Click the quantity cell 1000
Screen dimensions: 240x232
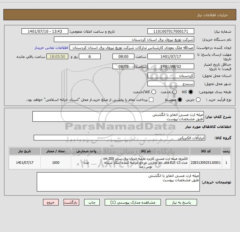click(56, 163)
